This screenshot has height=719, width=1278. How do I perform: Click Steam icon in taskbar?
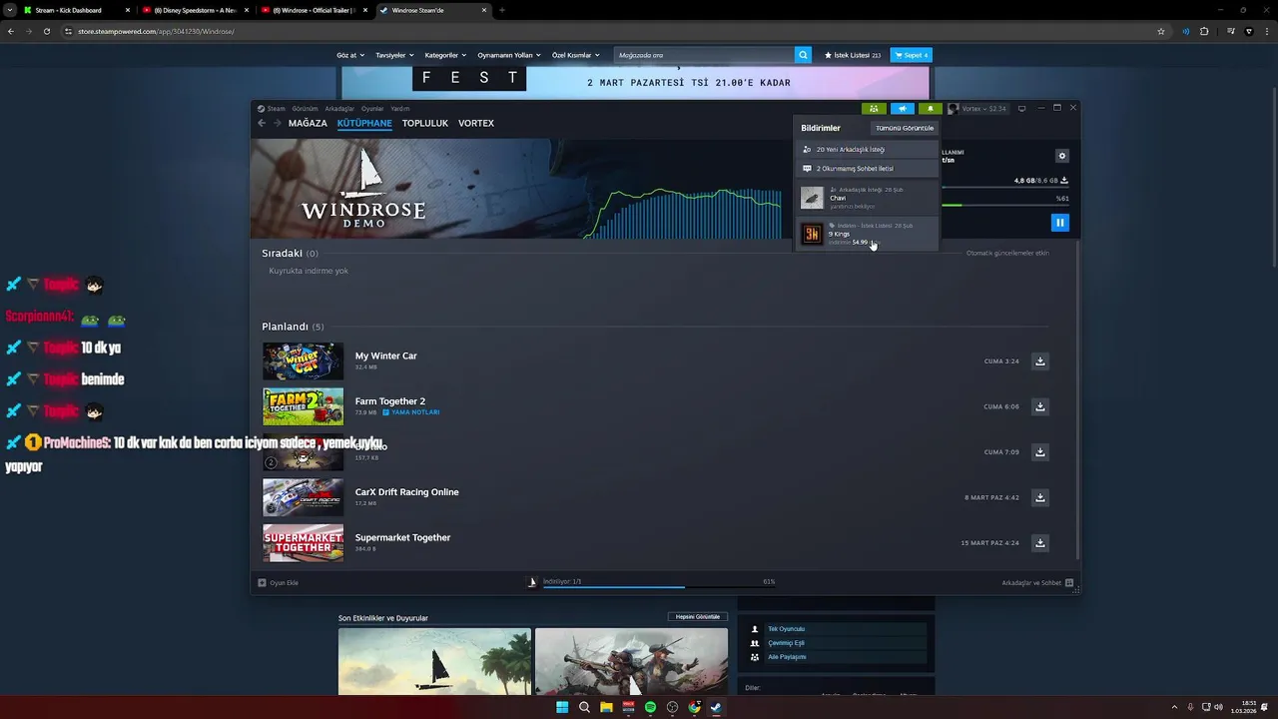pyautogui.click(x=716, y=707)
